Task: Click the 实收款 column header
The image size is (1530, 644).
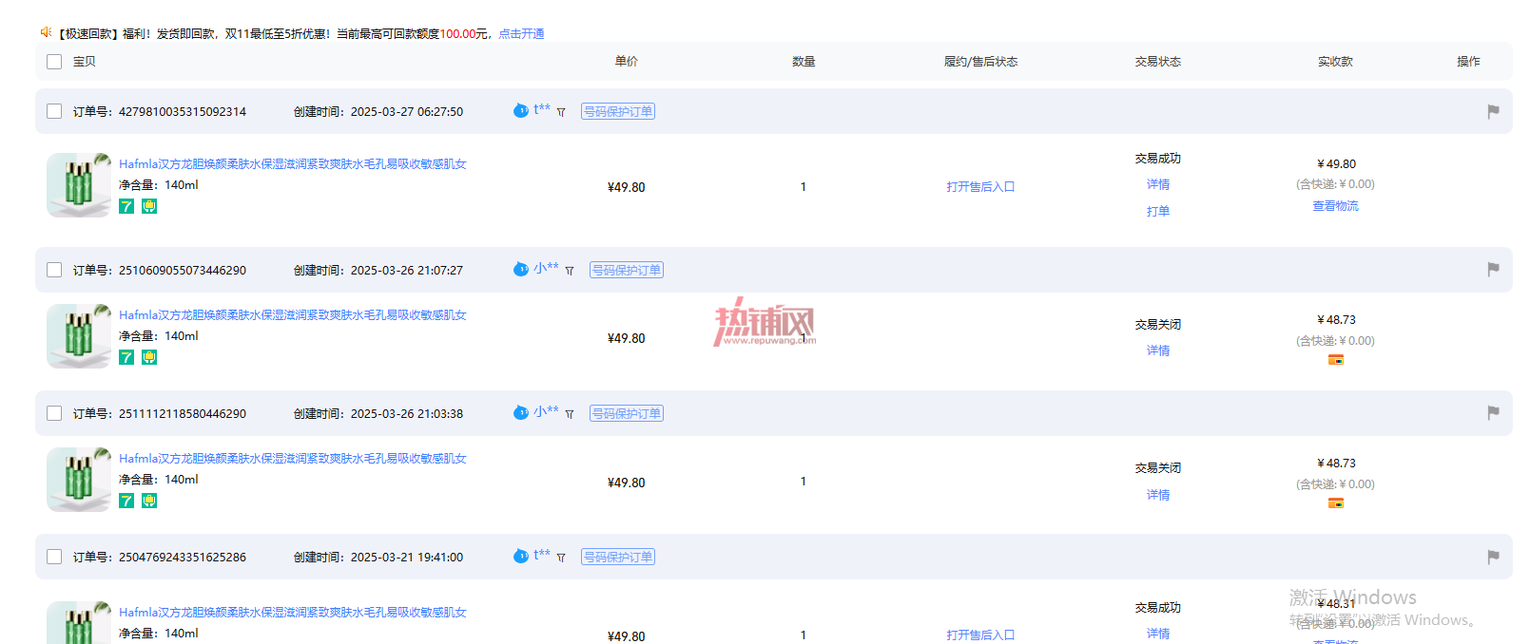Action: click(x=1335, y=62)
